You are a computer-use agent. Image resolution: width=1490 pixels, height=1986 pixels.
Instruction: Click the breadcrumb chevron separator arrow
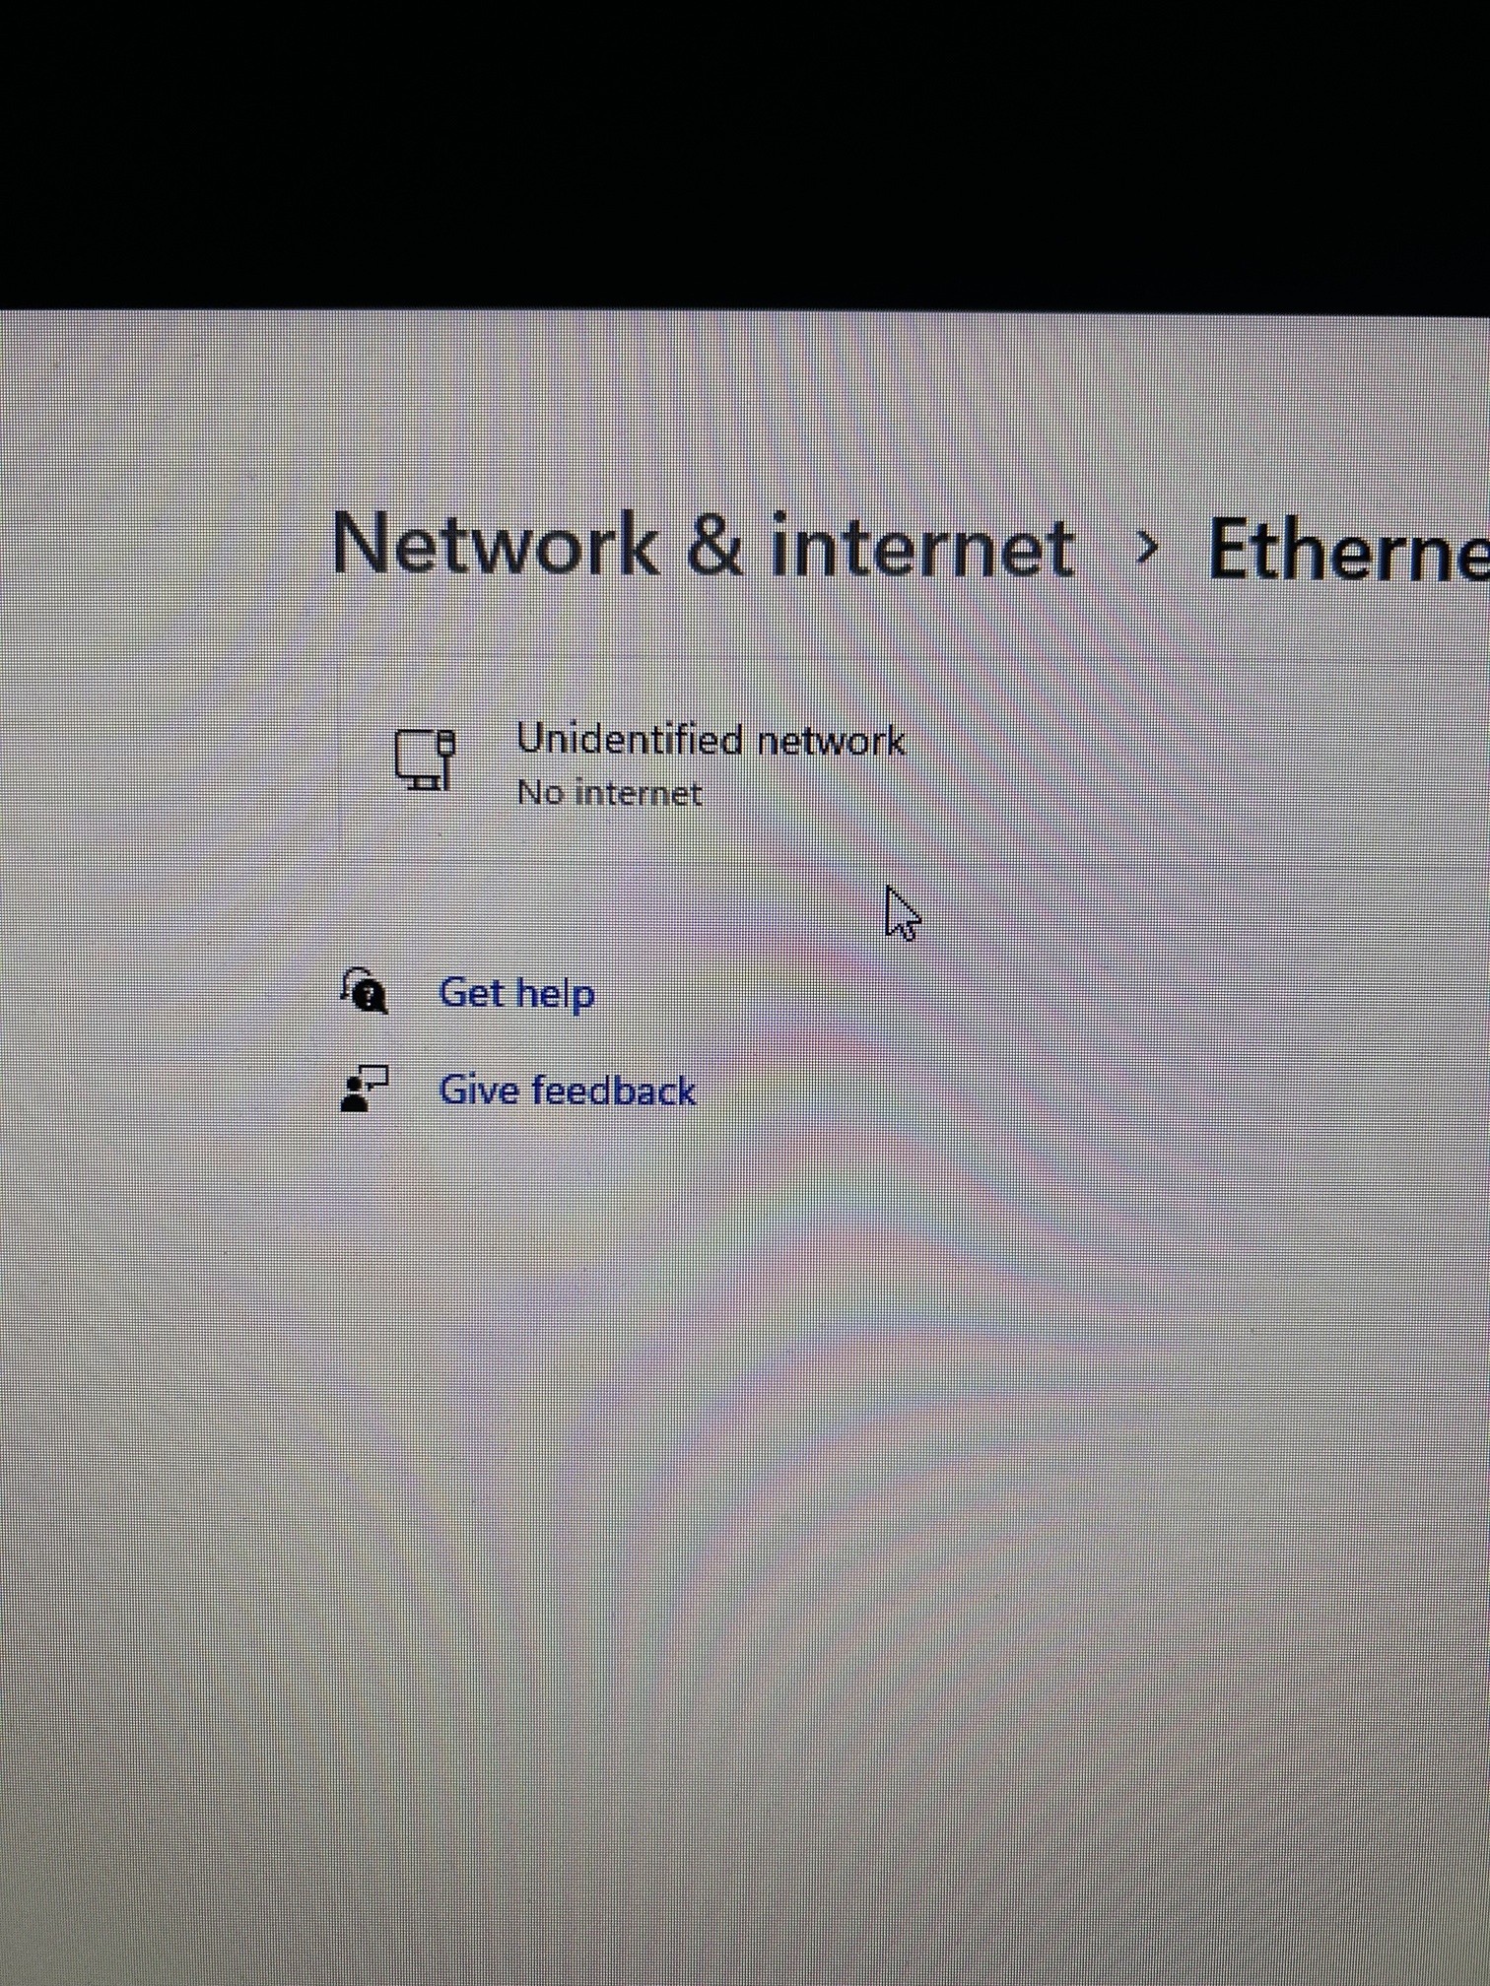point(1144,548)
